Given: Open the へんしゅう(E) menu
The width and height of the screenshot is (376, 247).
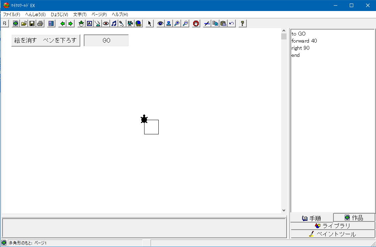Looking at the screenshot, I should (x=36, y=15).
